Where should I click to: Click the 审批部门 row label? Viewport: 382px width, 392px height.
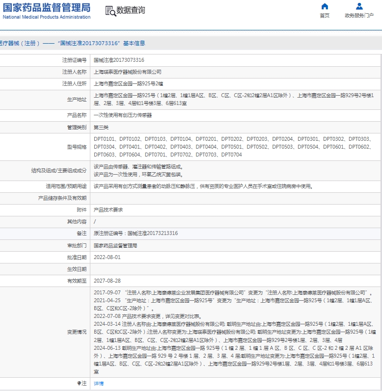tap(77, 246)
